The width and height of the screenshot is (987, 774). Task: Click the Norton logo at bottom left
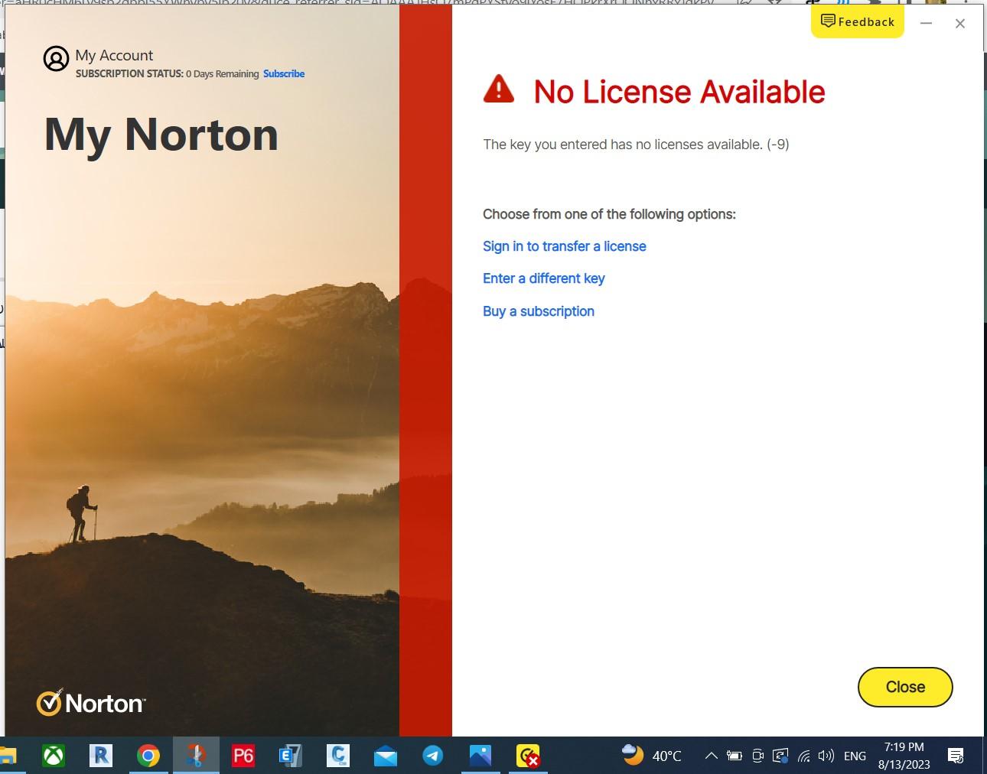90,702
